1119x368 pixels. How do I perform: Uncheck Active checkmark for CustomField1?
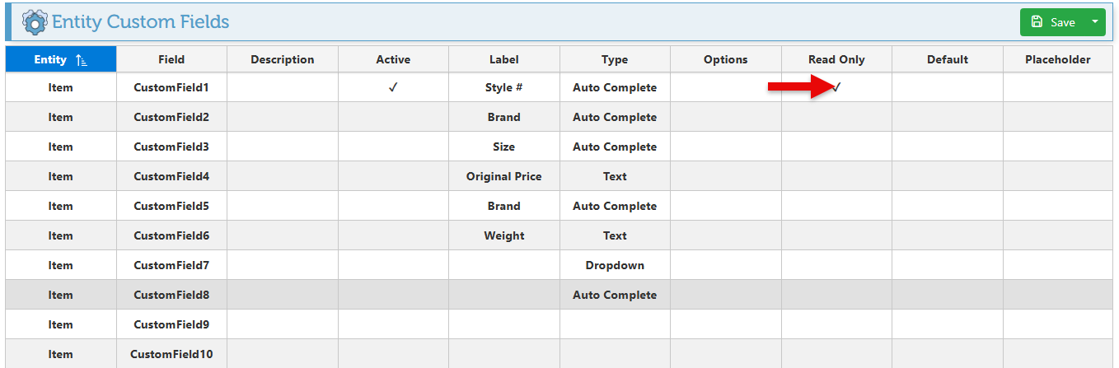tap(393, 87)
